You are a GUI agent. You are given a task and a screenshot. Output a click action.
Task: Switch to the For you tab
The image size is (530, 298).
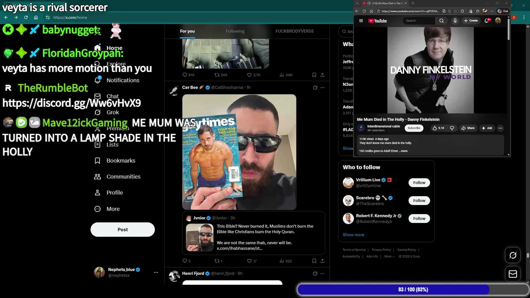coord(187,31)
